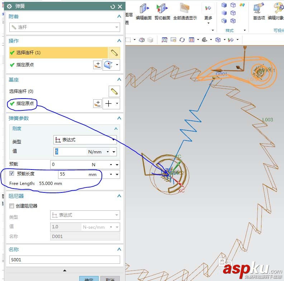Click the 编辑对象显示 palette icon
284x281 pixels.
point(278,8)
